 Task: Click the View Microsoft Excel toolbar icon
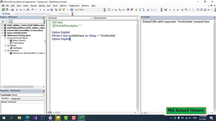[x=3, y=10]
